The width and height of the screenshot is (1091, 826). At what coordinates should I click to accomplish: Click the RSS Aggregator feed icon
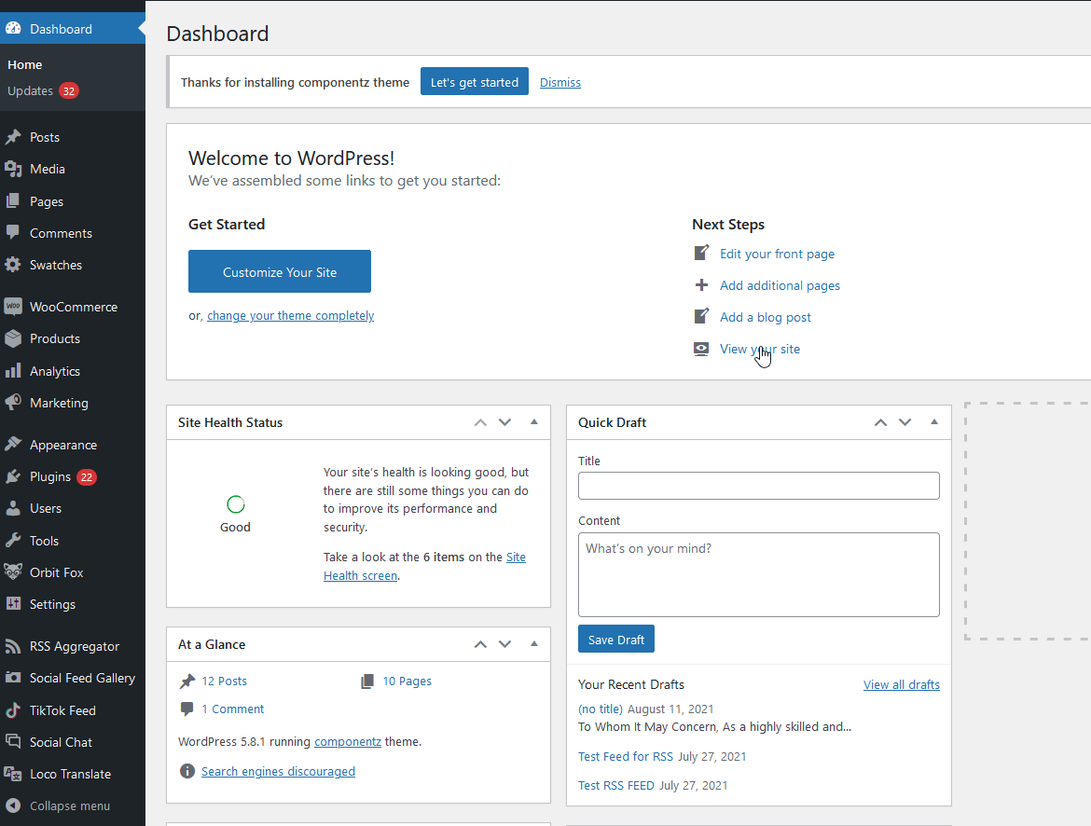pos(13,646)
